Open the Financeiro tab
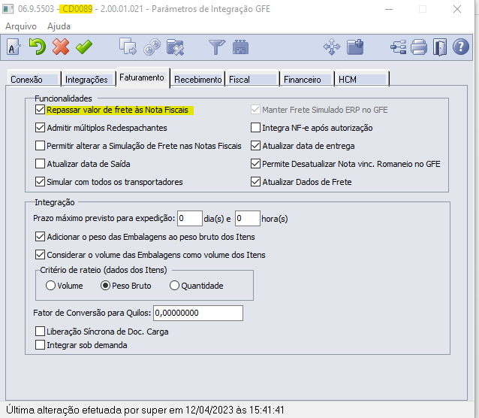The height and width of the screenshot is (418, 479). click(307, 79)
